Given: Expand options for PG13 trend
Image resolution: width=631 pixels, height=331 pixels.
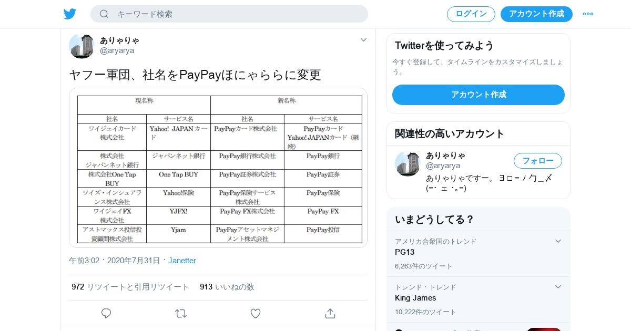Looking at the screenshot, I should [558, 241].
